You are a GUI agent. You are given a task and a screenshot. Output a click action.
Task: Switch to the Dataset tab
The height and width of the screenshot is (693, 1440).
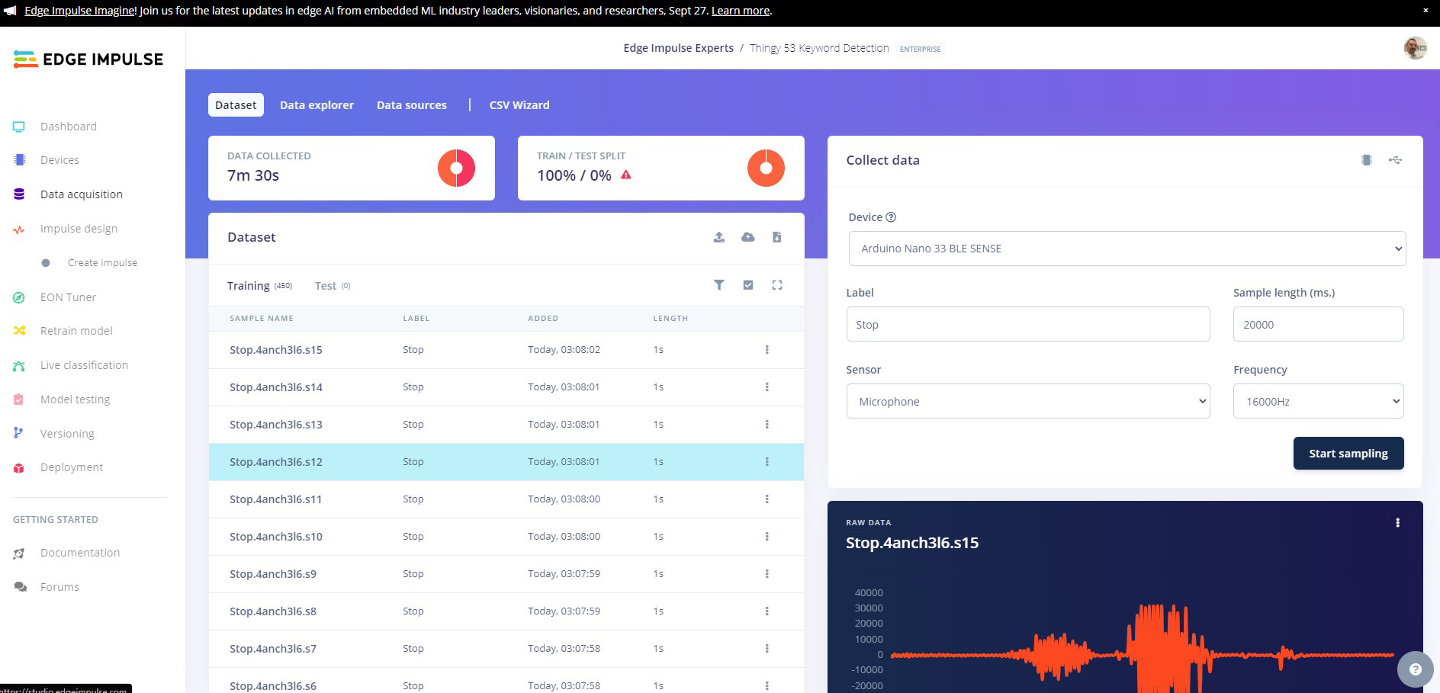(x=236, y=105)
